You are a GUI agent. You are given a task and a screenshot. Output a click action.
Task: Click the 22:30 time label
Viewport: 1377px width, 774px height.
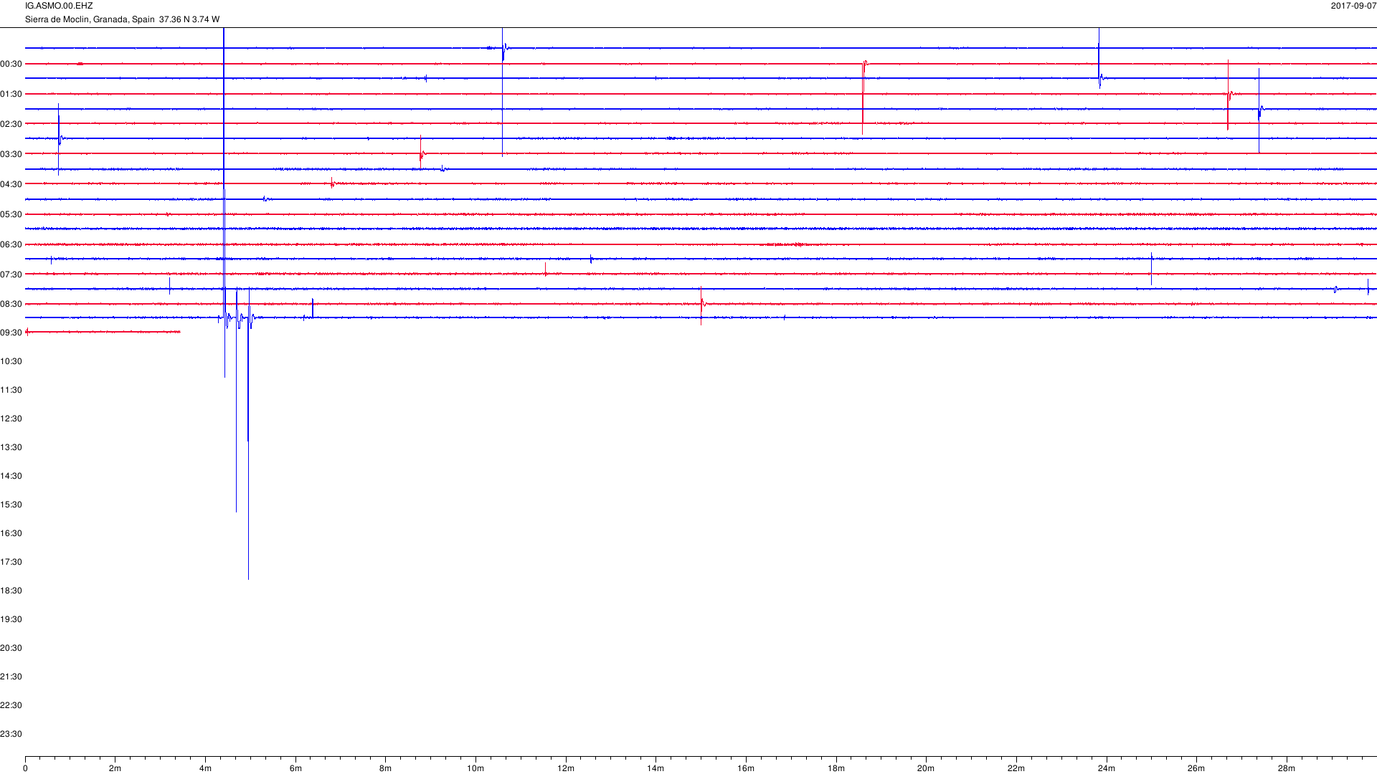pos(11,706)
